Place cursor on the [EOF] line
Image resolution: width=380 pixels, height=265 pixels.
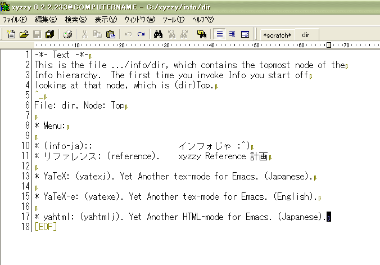tap(46, 226)
